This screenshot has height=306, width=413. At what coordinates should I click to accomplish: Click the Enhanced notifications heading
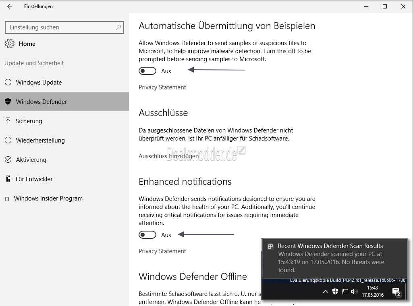pyautogui.click(x=185, y=182)
